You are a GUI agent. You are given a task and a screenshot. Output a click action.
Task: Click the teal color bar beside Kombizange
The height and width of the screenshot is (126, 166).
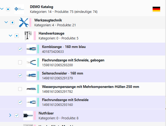pos(38,49)
